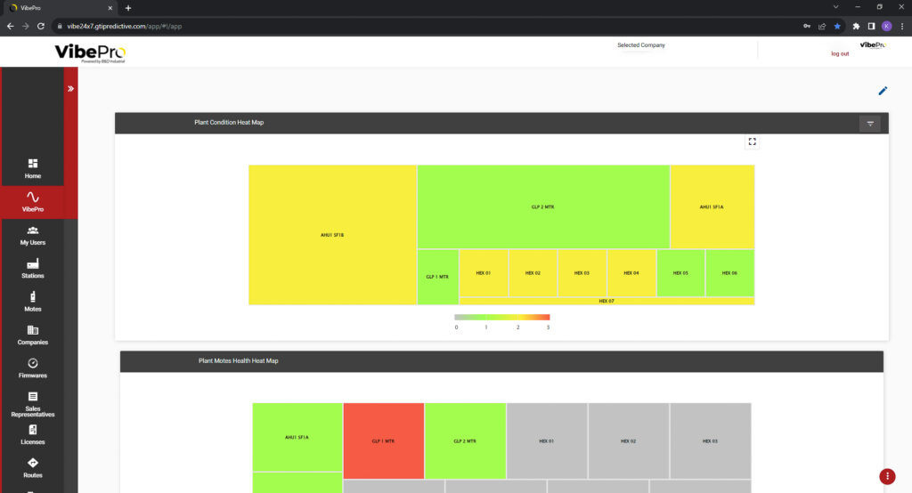912x493 pixels.
Task: Open the Motes page
Action: (33, 302)
